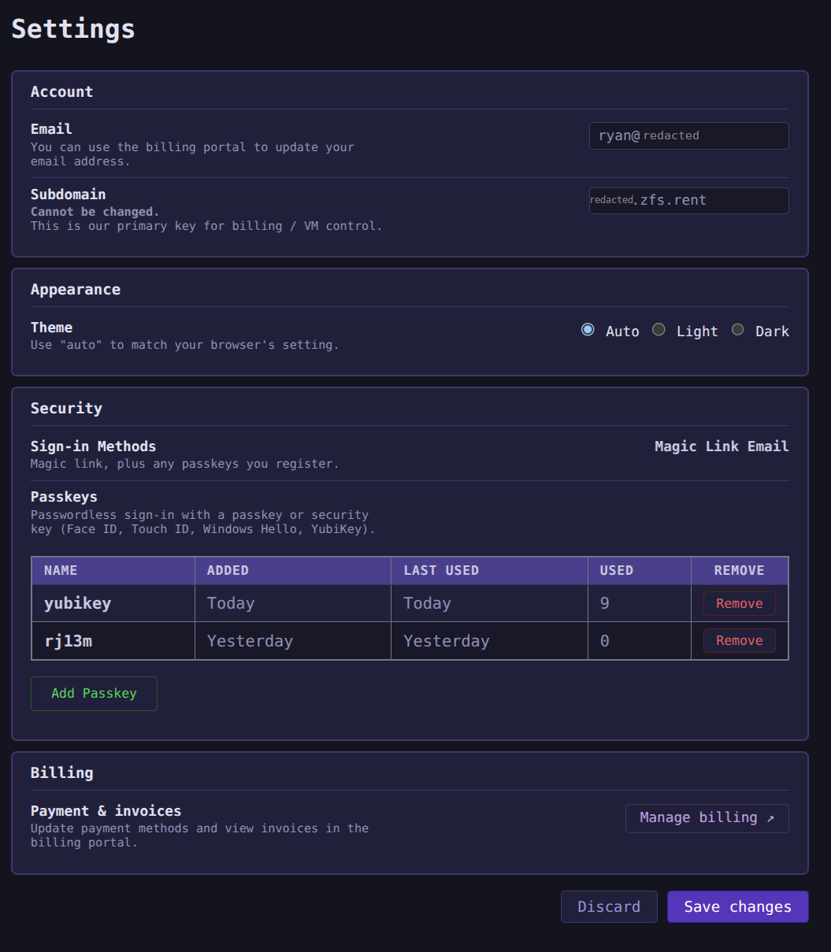
Task: Click the Payment & invoices label
Action: tap(106, 811)
